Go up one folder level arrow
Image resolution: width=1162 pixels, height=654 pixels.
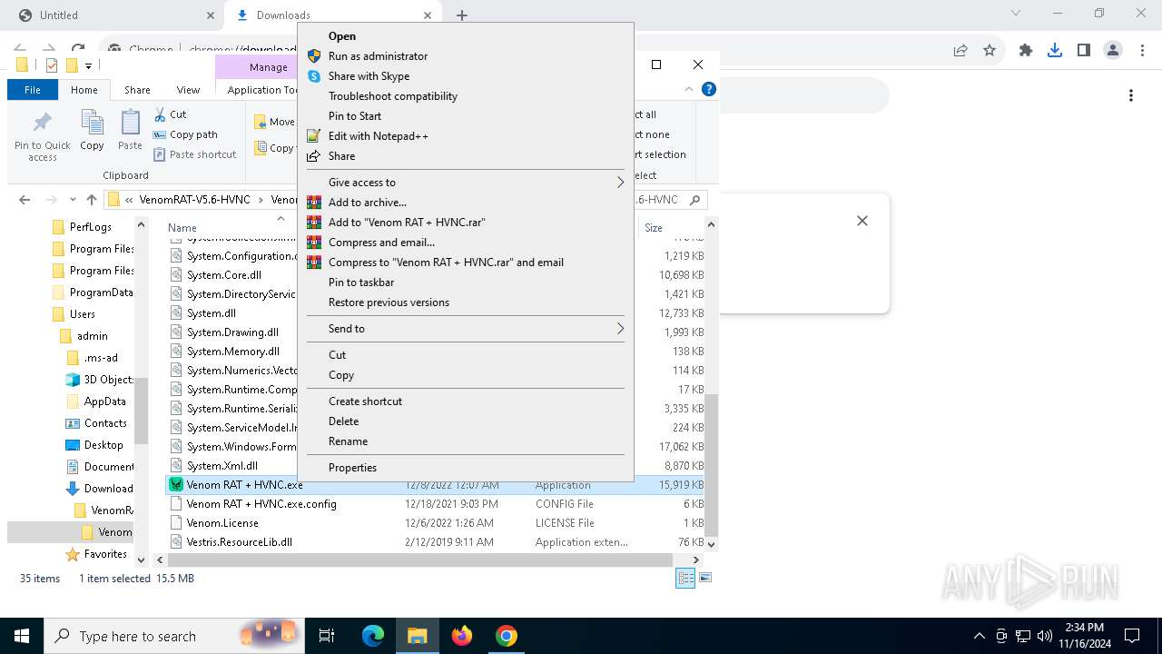92,200
